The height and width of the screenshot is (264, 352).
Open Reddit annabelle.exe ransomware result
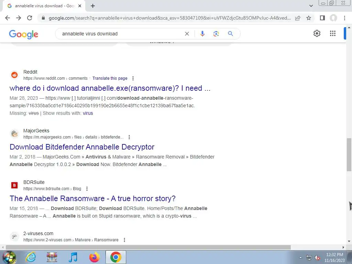pos(110,88)
